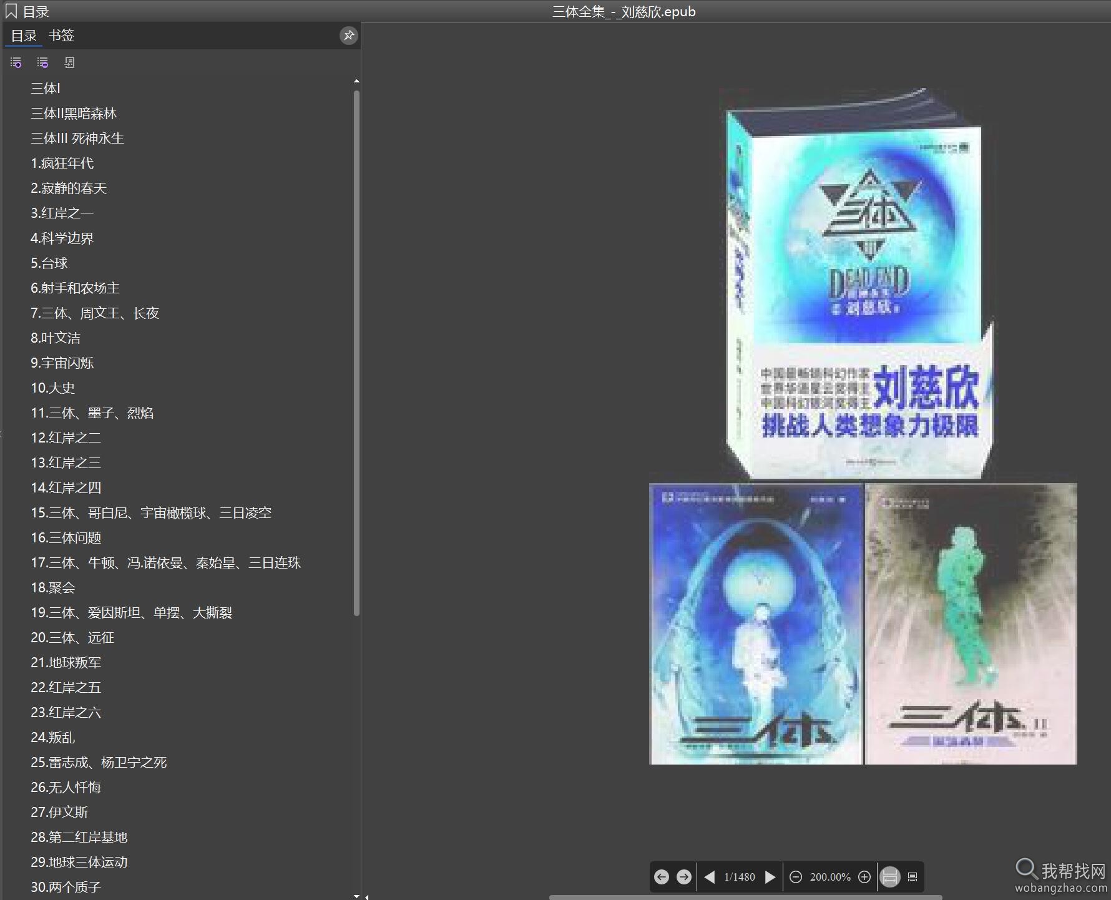Click the collapse all contents icon

click(x=42, y=62)
